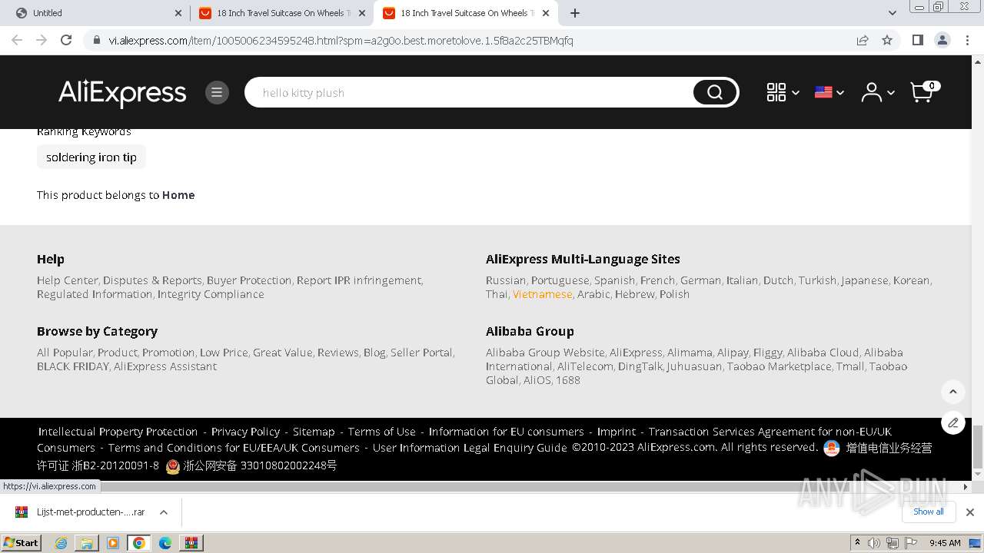
Task: Open Buyer Protection link
Action: [x=249, y=280]
